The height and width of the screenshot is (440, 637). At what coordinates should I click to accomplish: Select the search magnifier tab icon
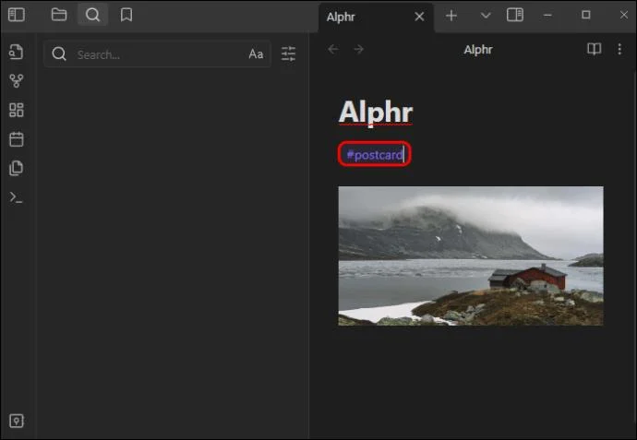pyautogui.click(x=92, y=15)
